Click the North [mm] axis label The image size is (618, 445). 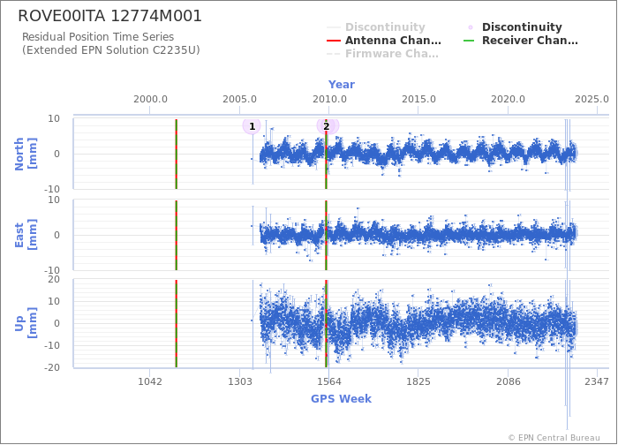point(26,154)
